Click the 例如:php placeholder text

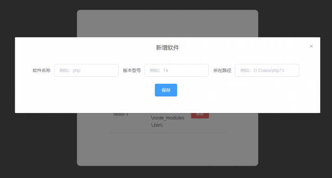[70, 70]
